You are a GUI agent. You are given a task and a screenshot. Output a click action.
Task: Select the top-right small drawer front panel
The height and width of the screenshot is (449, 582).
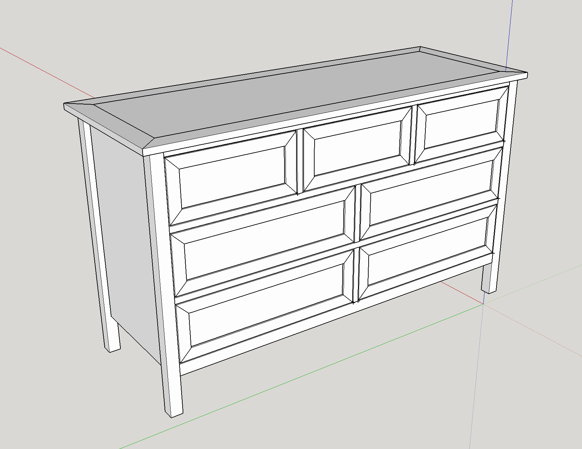(x=462, y=125)
